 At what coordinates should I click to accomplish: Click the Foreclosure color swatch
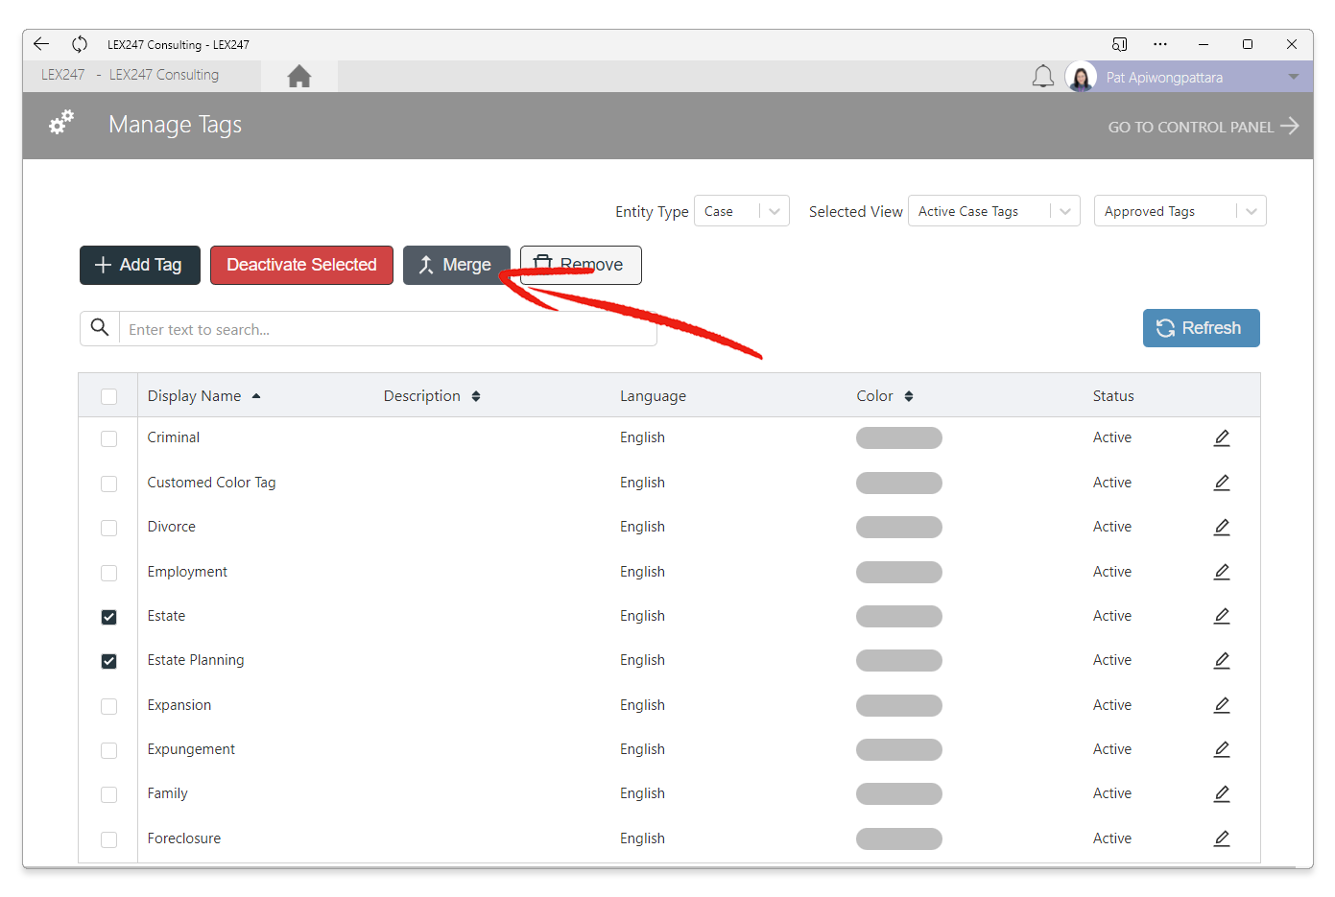click(x=899, y=838)
